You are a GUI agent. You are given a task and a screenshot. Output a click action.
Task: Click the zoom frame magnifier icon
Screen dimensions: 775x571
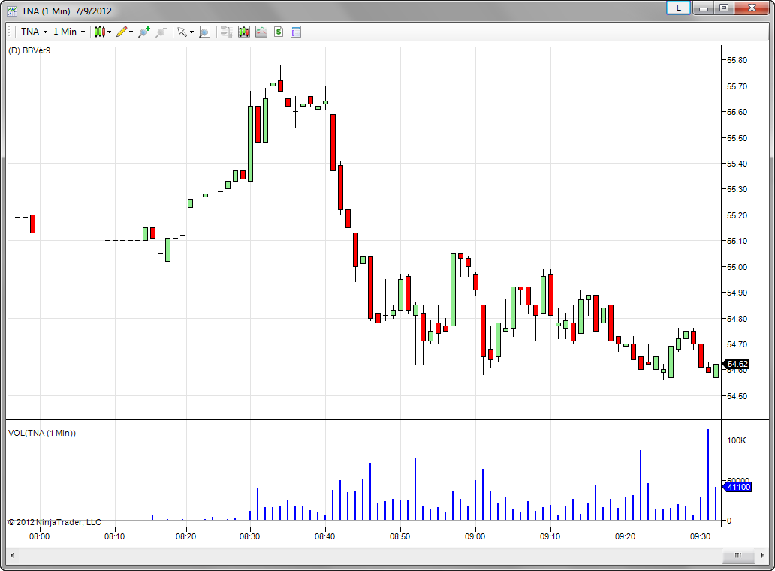204,32
